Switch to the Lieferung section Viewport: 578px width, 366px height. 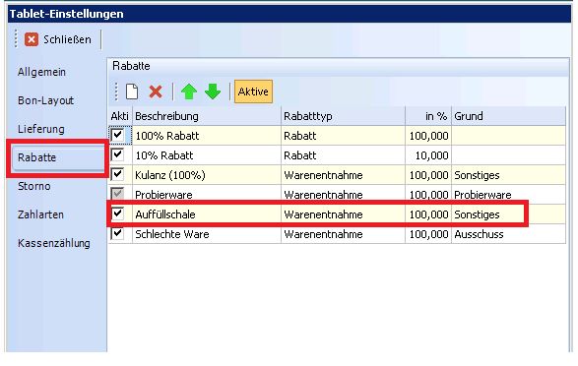(41, 129)
